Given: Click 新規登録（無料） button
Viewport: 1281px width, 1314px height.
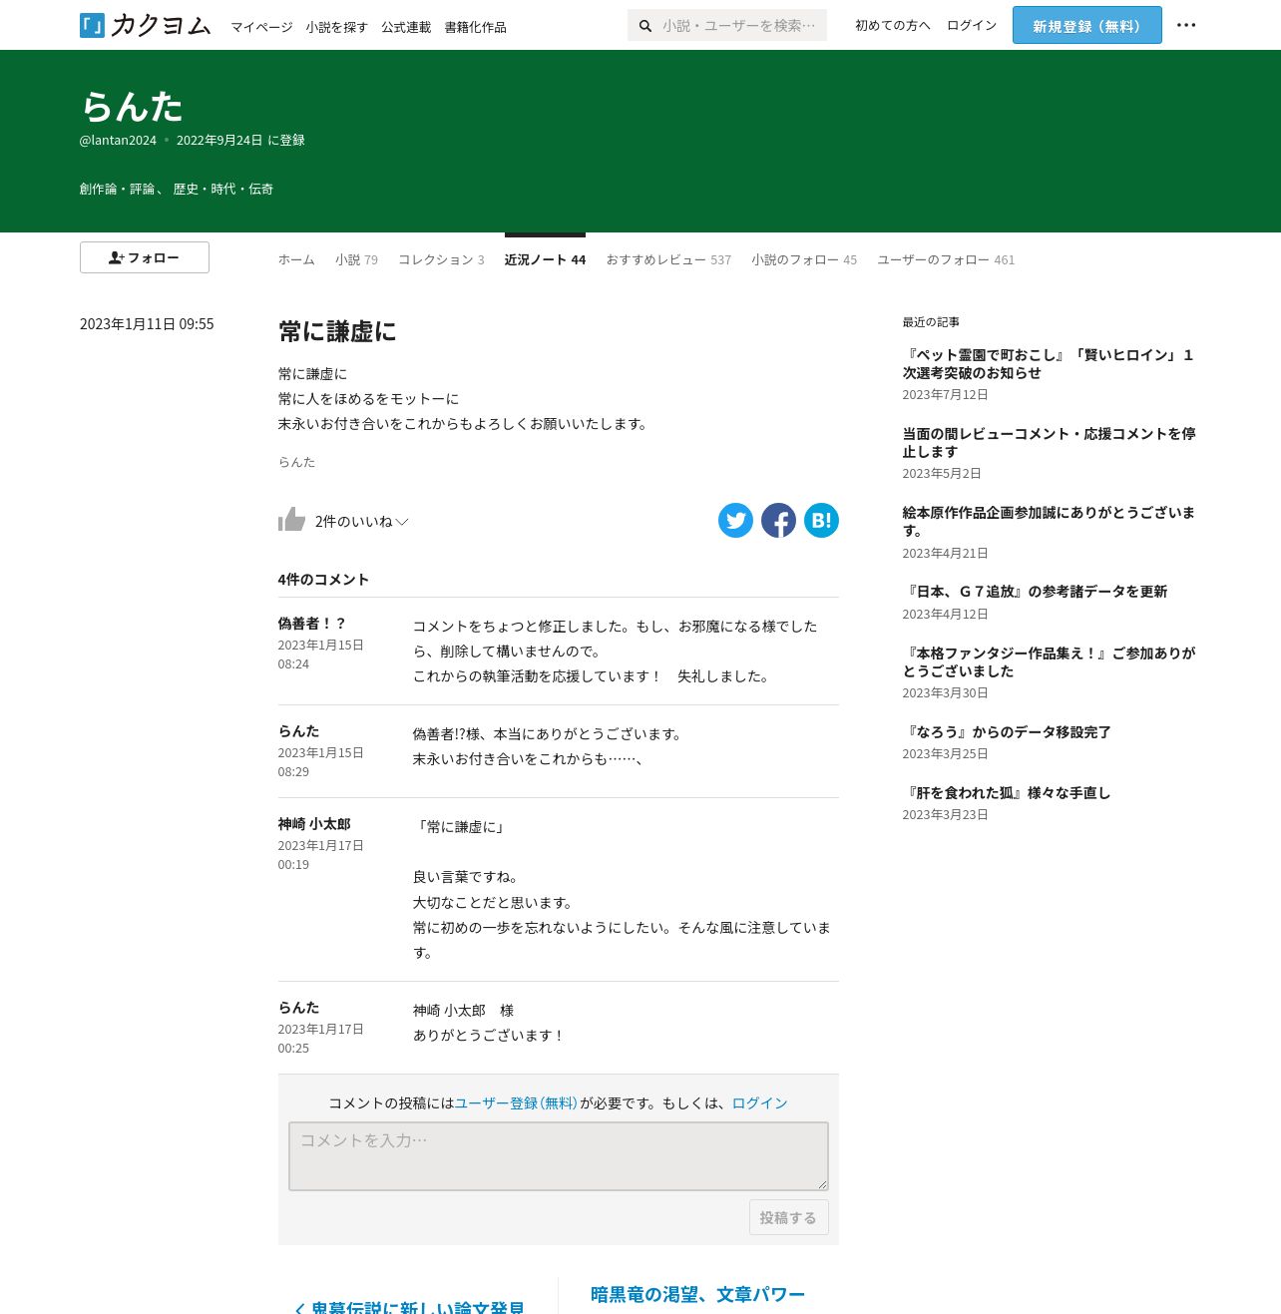Looking at the screenshot, I should coord(1087,25).
